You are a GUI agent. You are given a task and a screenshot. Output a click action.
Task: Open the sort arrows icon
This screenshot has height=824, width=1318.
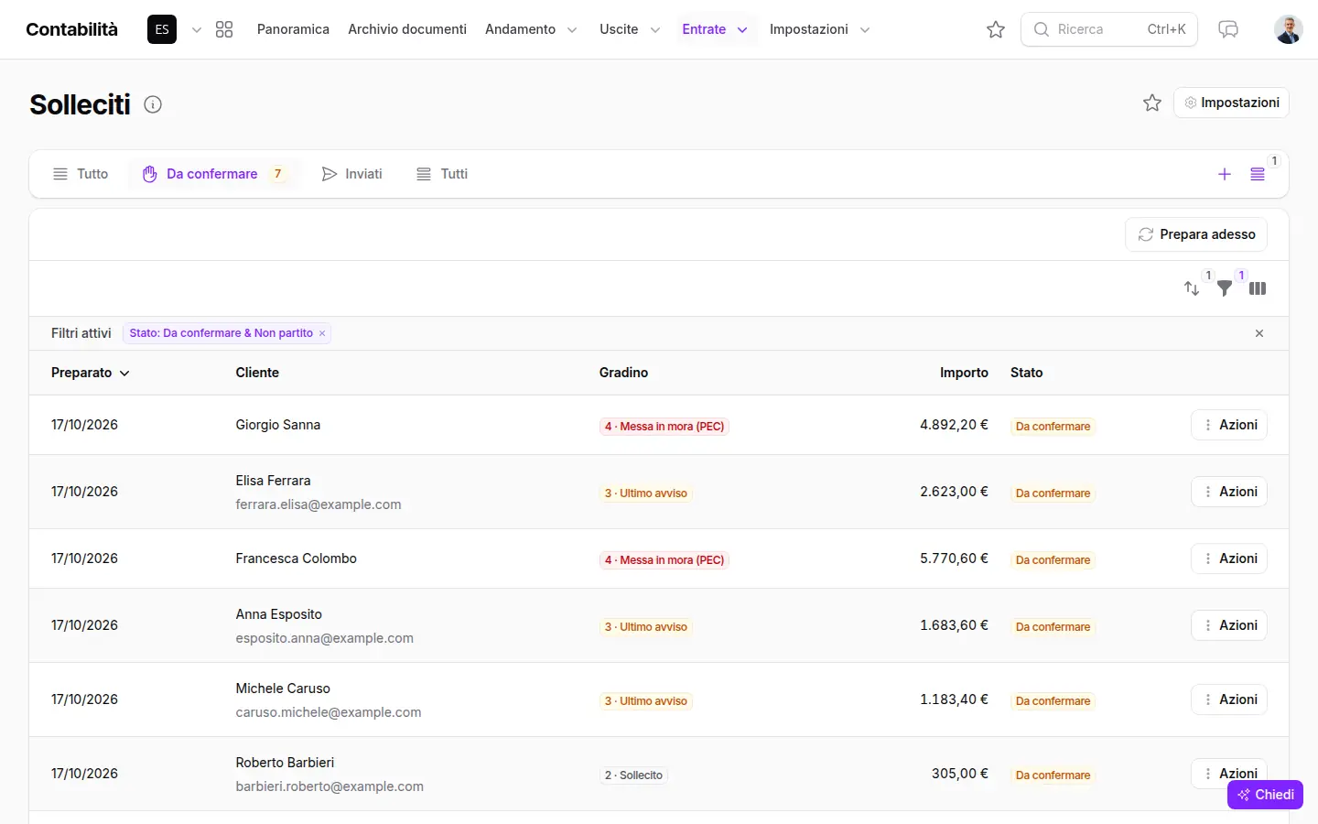pyautogui.click(x=1192, y=288)
